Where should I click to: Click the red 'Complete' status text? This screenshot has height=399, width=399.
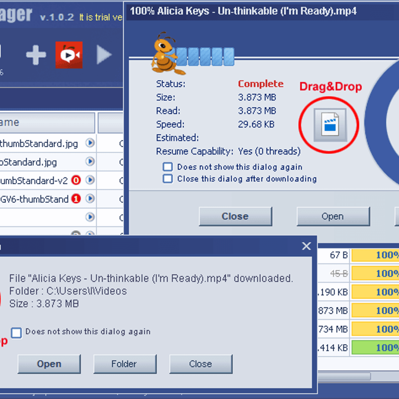[x=261, y=84]
